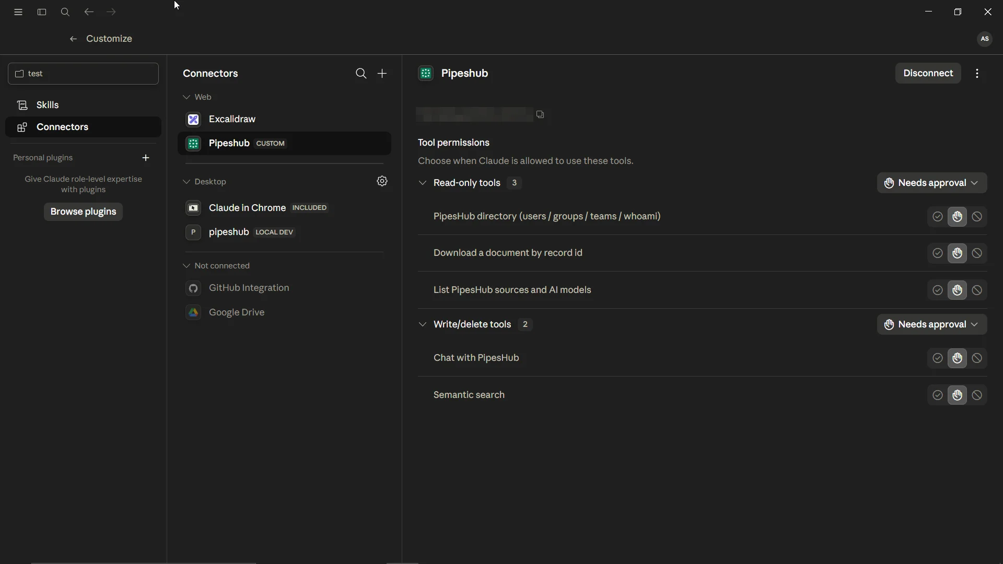Minimize the application window
1003x564 pixels.
click(x=928, y=12)
